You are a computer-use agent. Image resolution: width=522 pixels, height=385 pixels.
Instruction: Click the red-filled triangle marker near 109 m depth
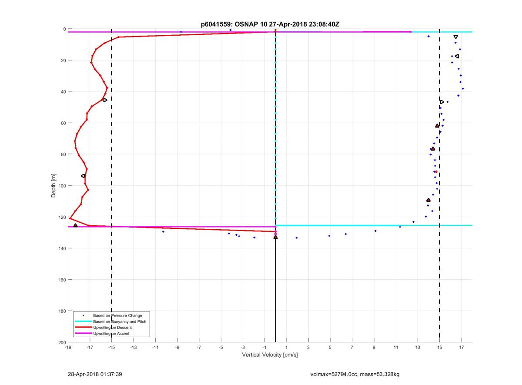point(428,200)
